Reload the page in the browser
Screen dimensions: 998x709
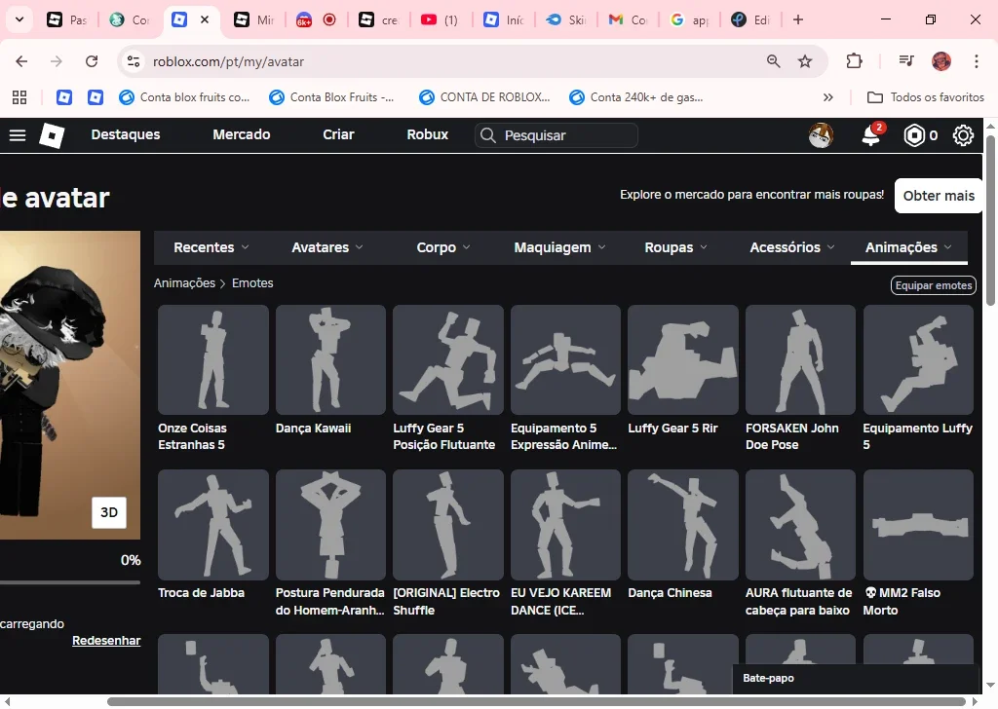[x=92, y=61]
